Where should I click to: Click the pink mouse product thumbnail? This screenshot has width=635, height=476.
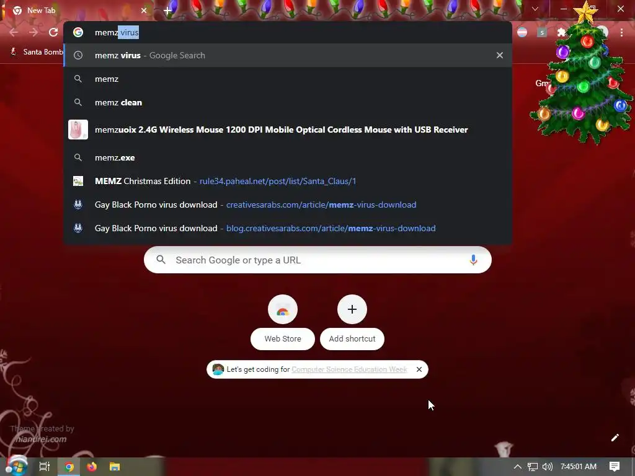[x=78, y=130]
